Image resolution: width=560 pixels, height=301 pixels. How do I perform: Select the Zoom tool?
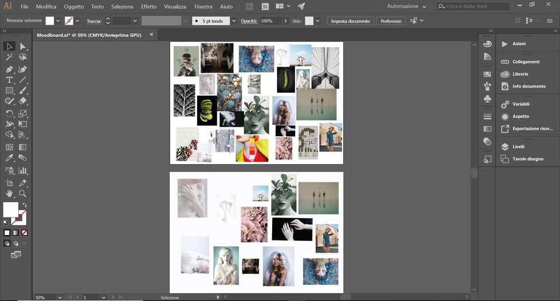tap(22, 193)
